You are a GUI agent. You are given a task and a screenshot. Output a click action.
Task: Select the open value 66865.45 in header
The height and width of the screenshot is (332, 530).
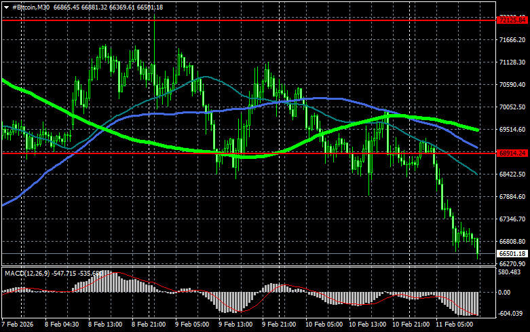pos(67,7)
